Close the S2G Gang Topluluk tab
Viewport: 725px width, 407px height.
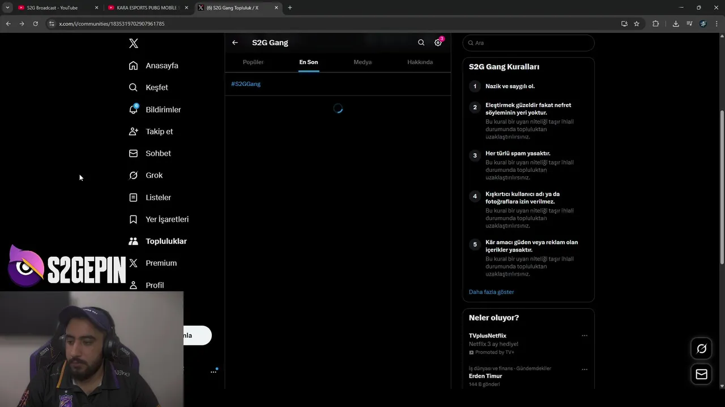[x=276, y=8]
